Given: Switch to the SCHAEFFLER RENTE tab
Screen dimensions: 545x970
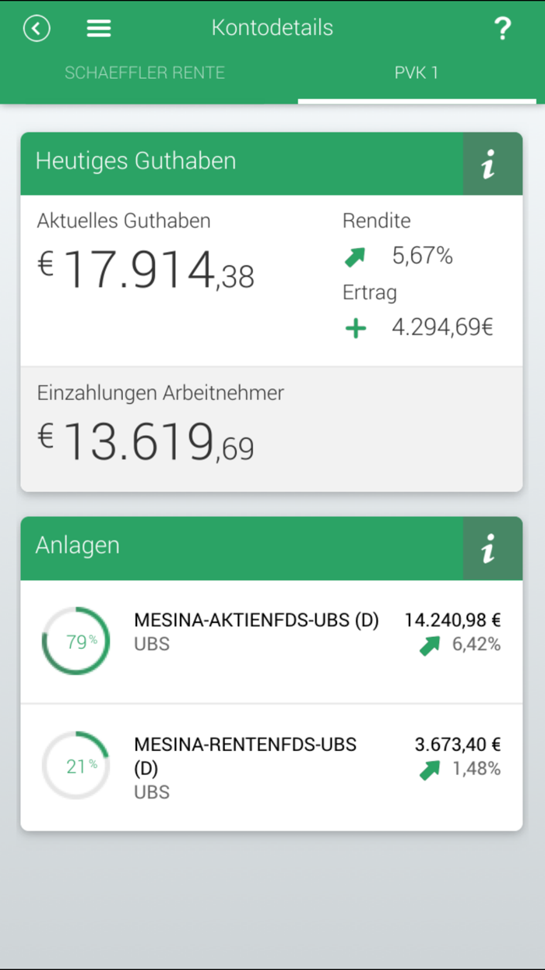Looking at the screenshot, I should pyautogui.click(x=145, y=73).
